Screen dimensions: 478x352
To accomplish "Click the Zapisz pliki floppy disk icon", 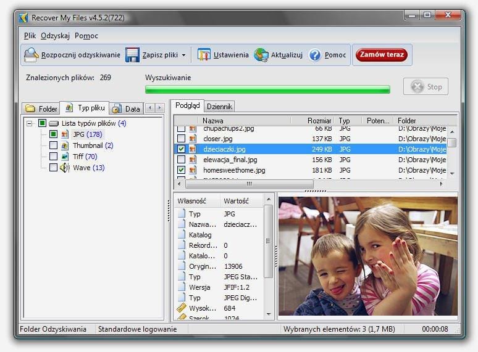I will point(132,55).
